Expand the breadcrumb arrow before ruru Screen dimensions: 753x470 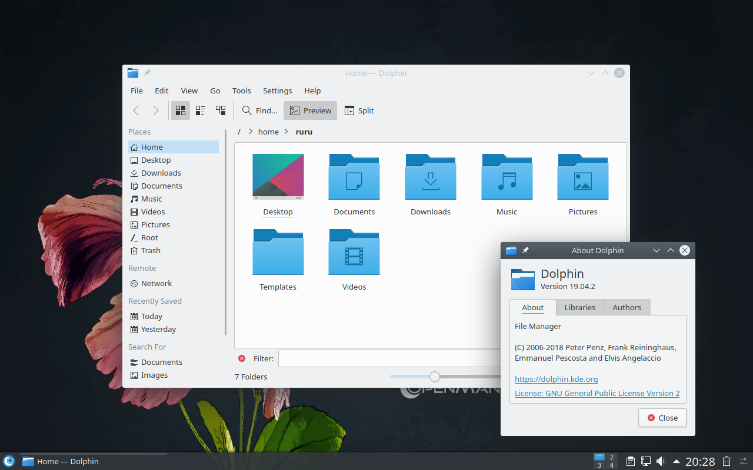click(x=286, y=132)
